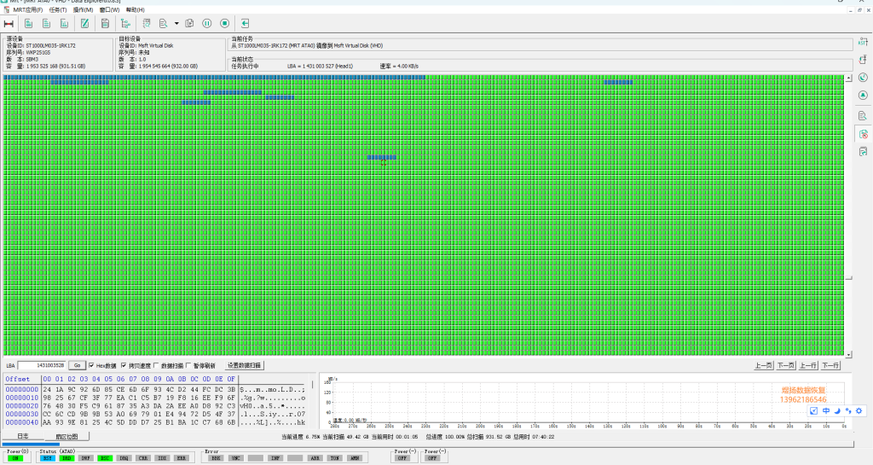Open the 窗口(W) menu

[110, 10]
